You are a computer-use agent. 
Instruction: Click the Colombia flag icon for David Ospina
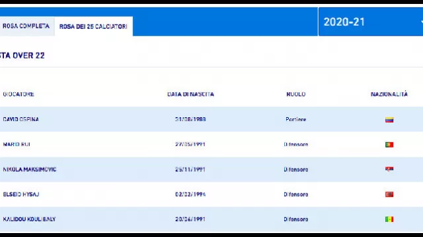click(389, 120)
